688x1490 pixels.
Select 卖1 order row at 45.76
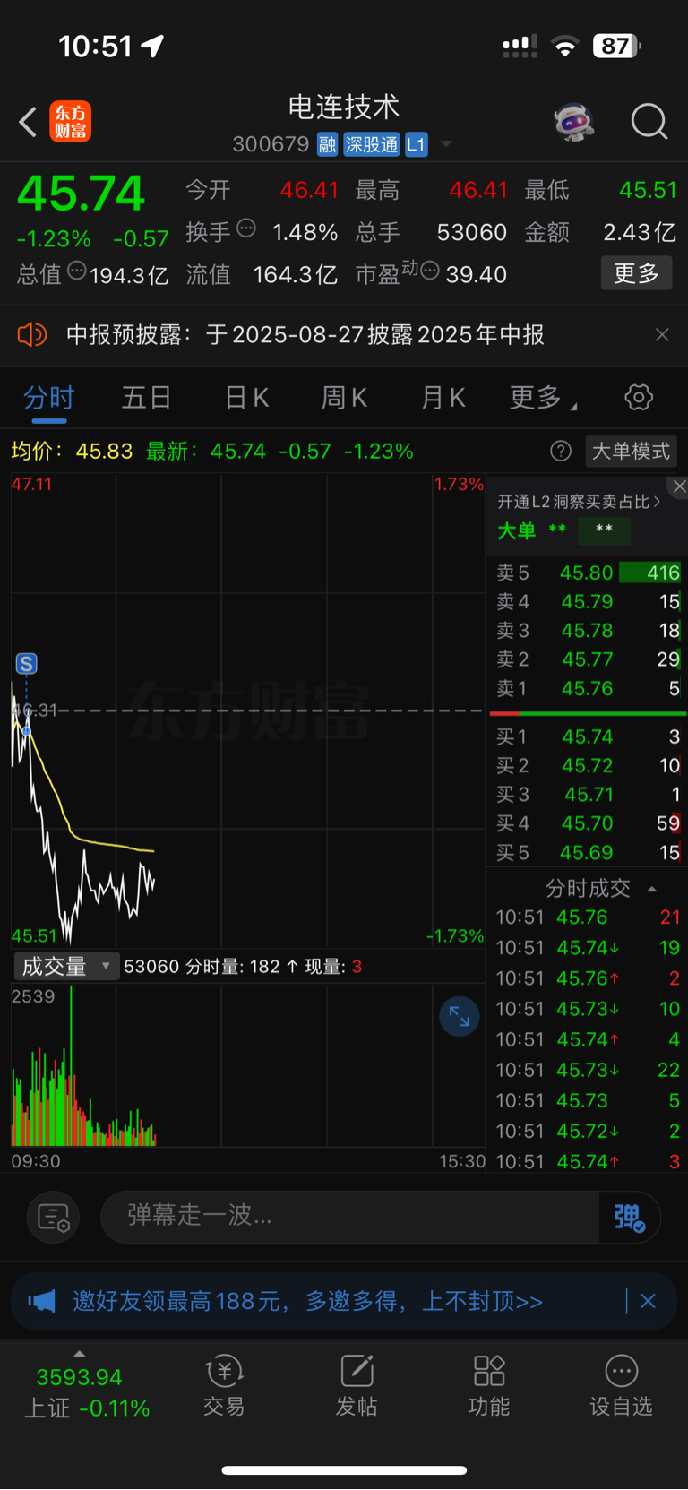pyautogui.click(x=588, y=688)
